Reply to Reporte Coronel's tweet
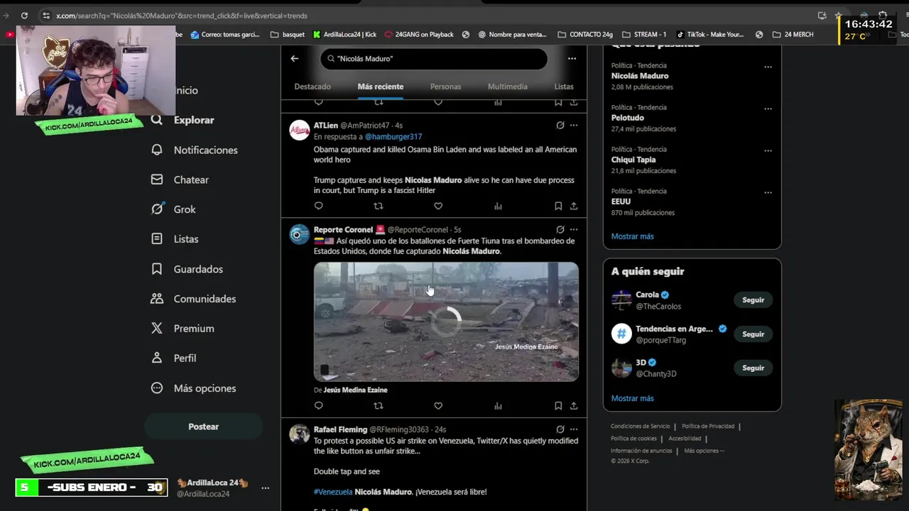Viewport: 909px width, 511px height. click(318, 406)
